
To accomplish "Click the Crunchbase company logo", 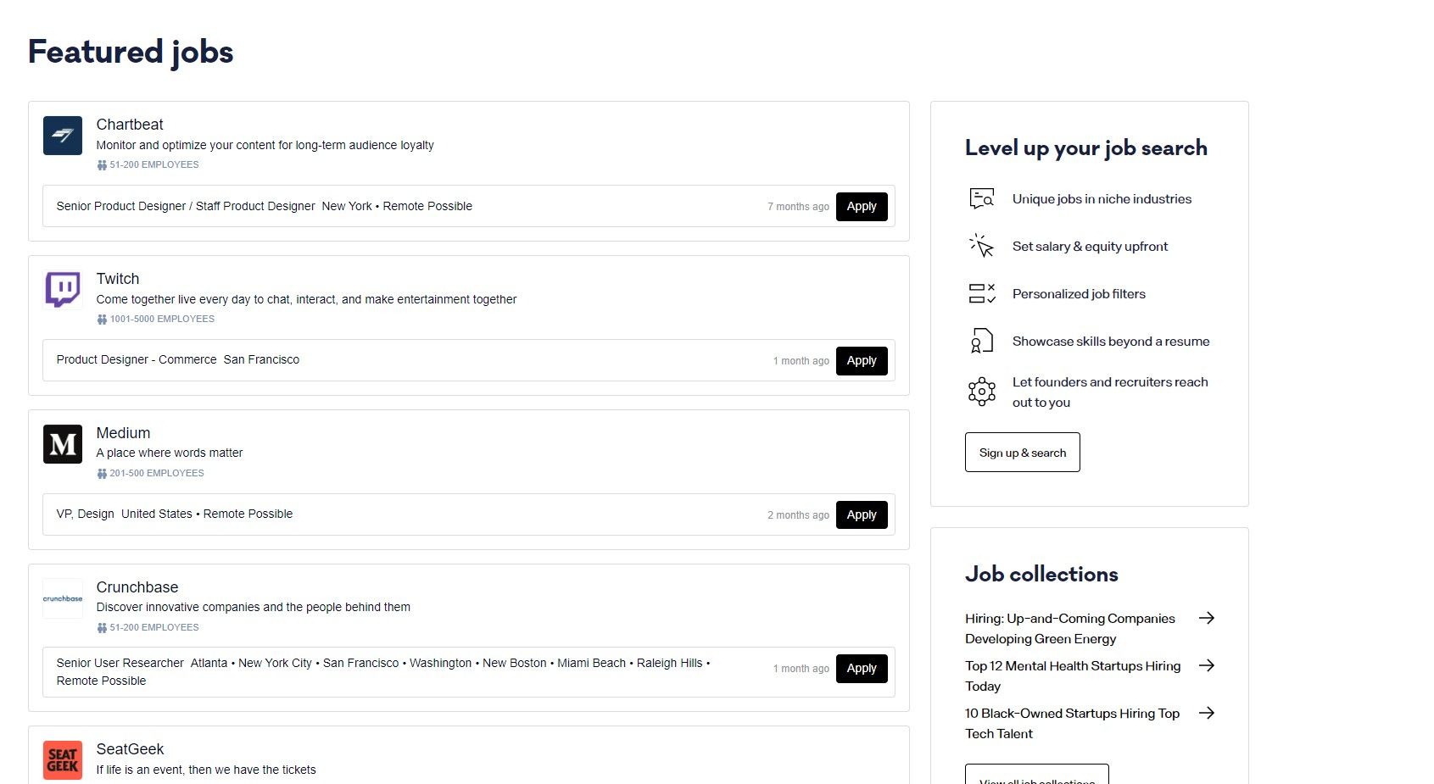I will (63, 598).
